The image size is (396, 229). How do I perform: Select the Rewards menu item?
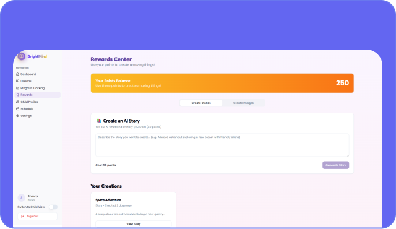point(38,95)
